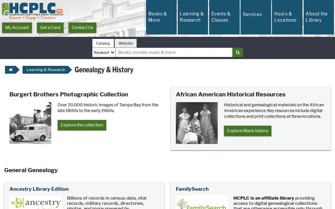Image resolution: width=335 pixels, height=209 pixels.
Task: Click the General Genealogy section heading
Action: pyautogui.click(x=31, y=170)
